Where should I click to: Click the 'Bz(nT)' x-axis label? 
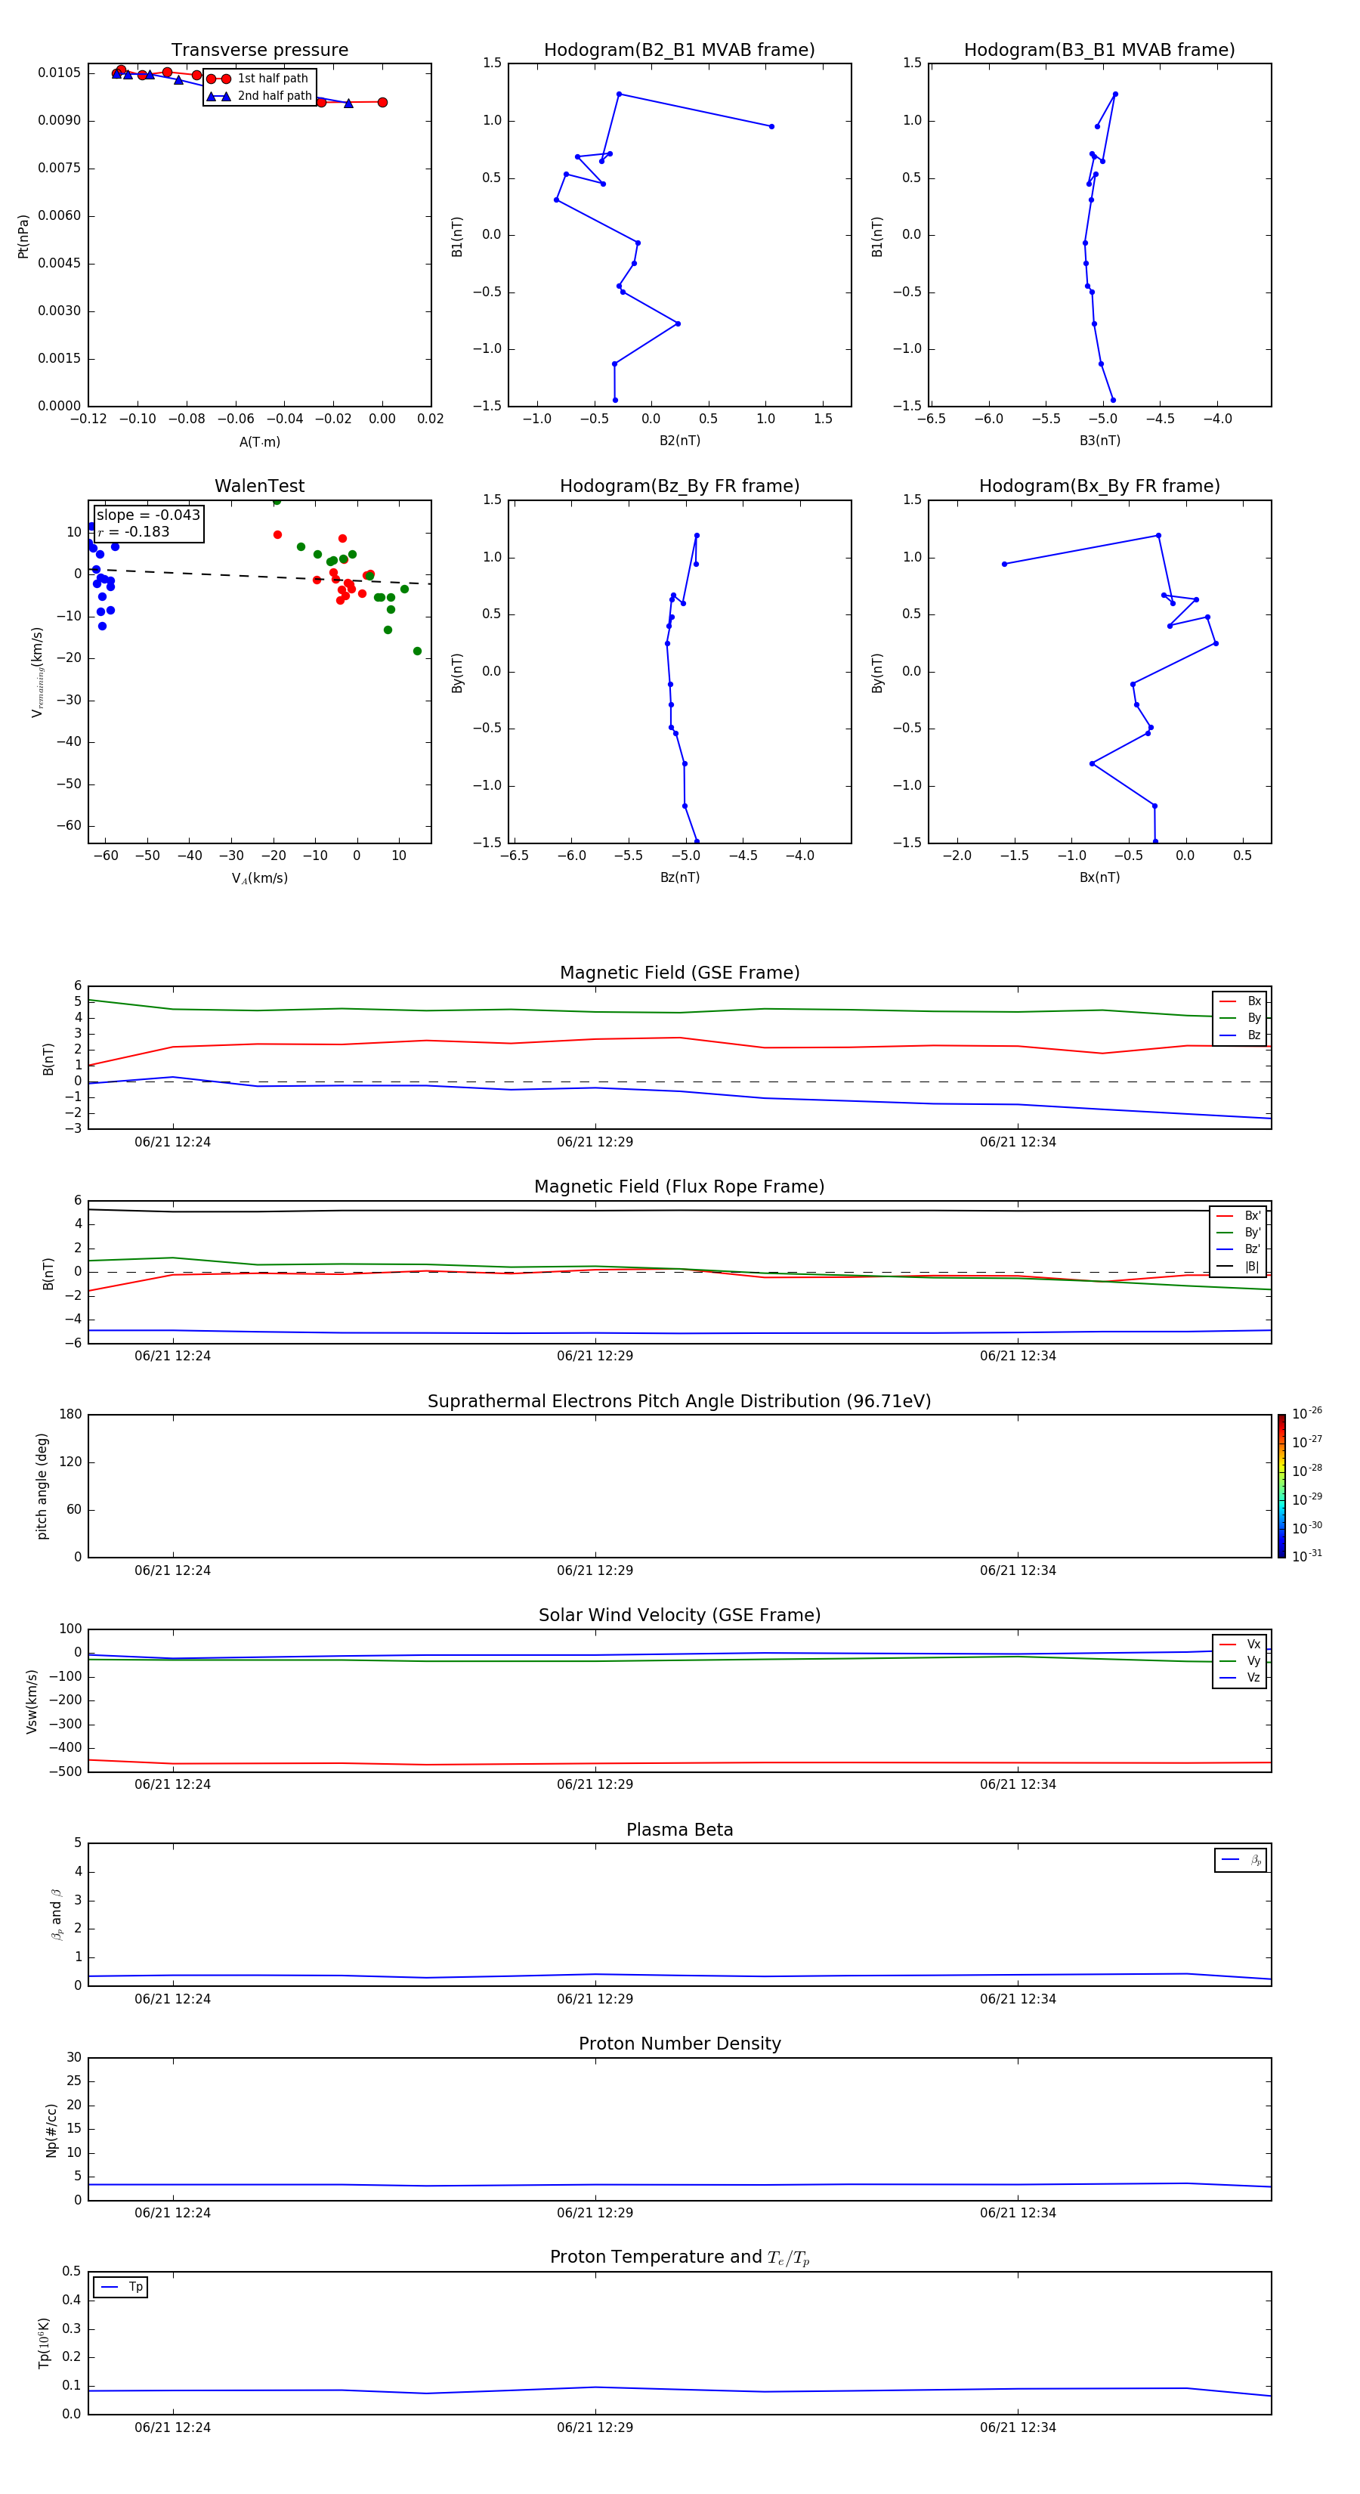679,877
